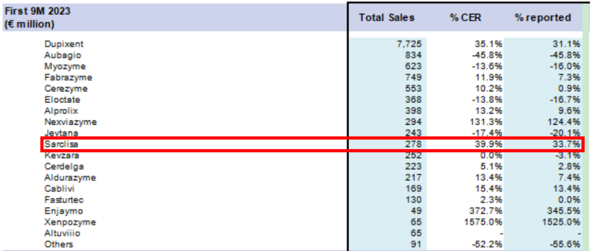Viewport: 591px width, 251px height.
Task: Click Fabrazyme's total sales value 749
Action: point(413,77)
